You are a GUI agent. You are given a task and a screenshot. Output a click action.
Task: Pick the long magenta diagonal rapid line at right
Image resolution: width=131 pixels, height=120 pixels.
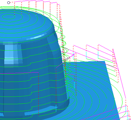[x=119, y=73]
